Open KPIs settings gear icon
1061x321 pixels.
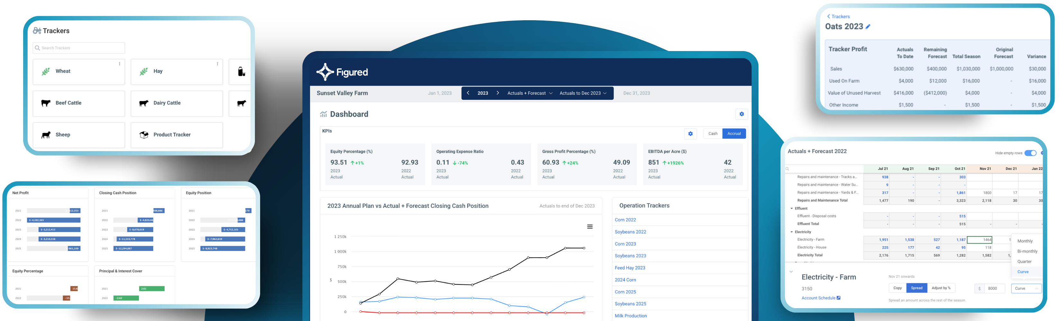tap(690, 134)
